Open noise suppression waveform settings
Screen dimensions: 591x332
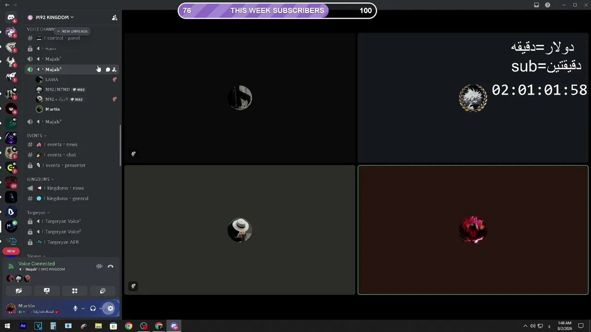[99, 267]
